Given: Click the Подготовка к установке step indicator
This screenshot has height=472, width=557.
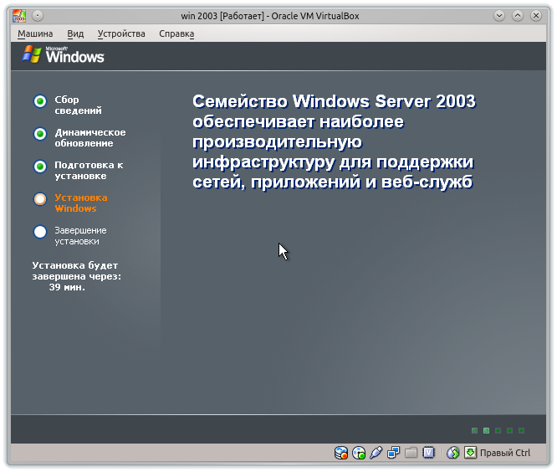Looking at the screenshot, I should pyautogui.click(x=40, y=167).
